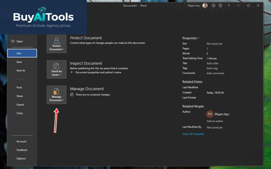The width and height of the screenshot is (271, 169).
Task: Click the Manage Document icon button
Action: coord(57,95)
